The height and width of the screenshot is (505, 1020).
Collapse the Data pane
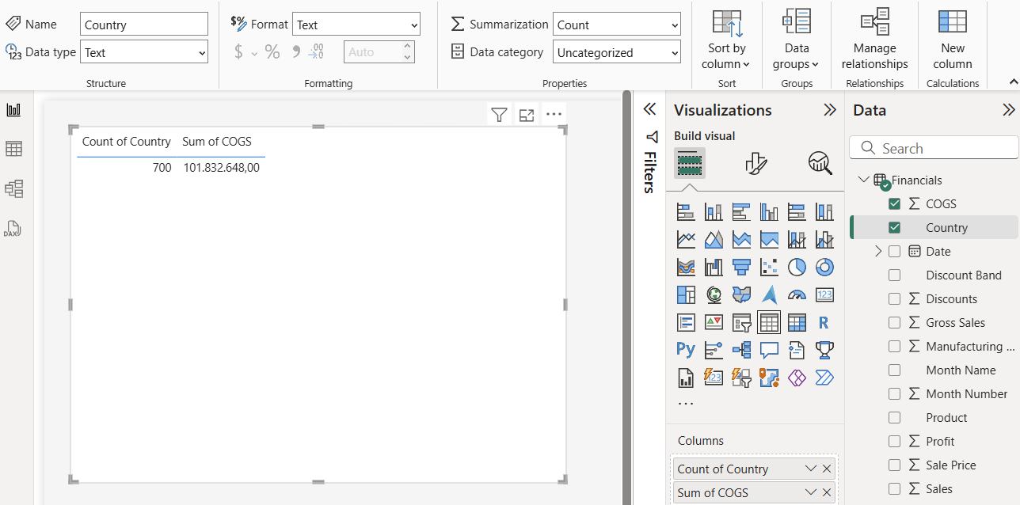1009,110
